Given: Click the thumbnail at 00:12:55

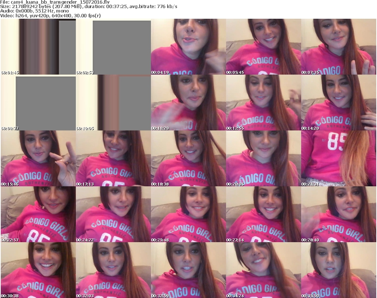Looking at the screenshot, I should [264, 103].
